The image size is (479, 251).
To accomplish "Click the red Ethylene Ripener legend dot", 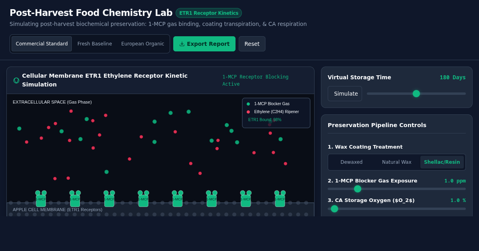I will pyautogui.click(x=248, y=112).
